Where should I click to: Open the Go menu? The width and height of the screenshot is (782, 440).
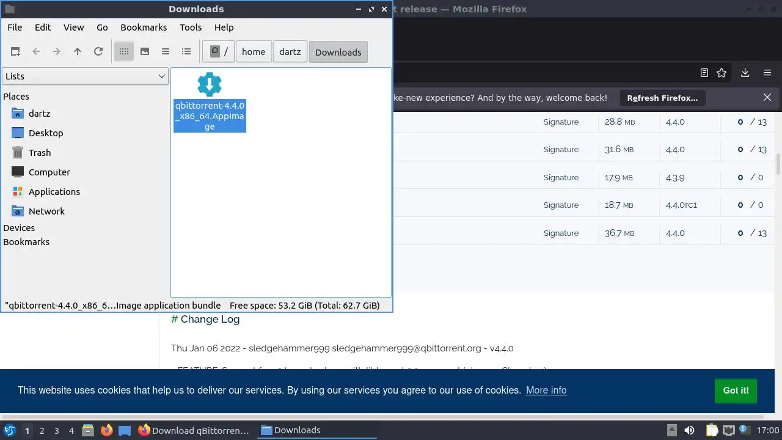[102, 28]
